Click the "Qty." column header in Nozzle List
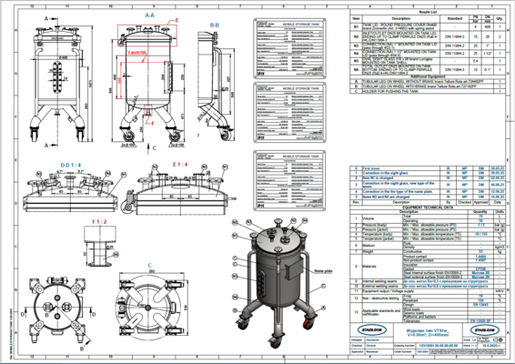Image resolution: width=515 pixels, height=364 pixels. pos(500,18)
